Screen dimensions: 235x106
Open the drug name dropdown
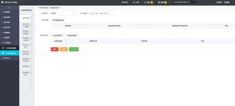[x=63, y=13]
